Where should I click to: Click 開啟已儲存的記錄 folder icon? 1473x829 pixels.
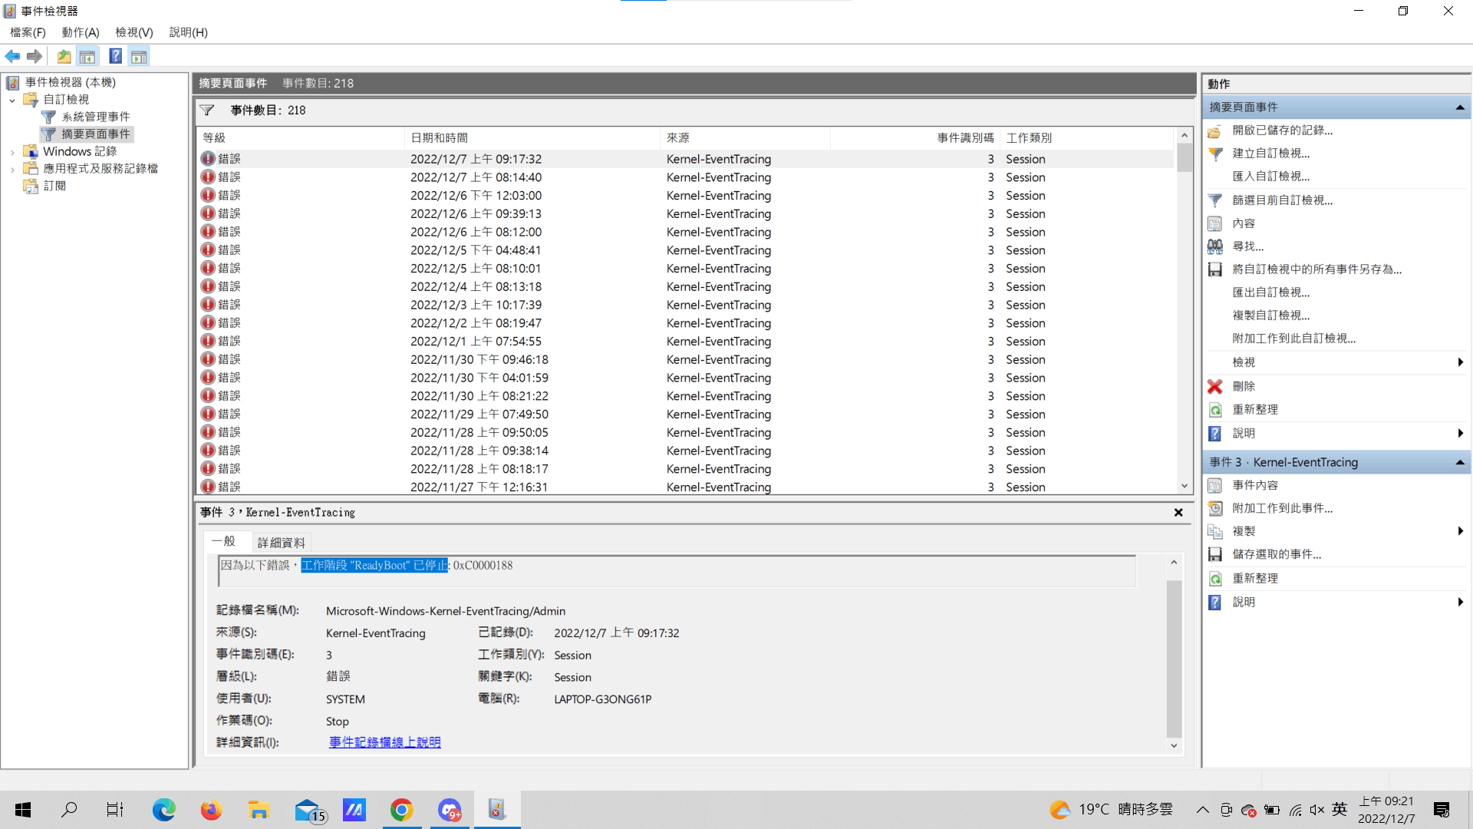(1215, 130)
